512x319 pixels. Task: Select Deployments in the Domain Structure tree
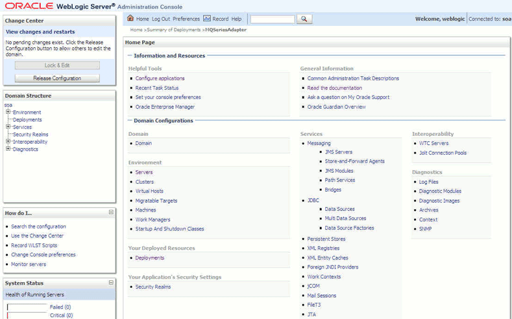coord(27,120)
